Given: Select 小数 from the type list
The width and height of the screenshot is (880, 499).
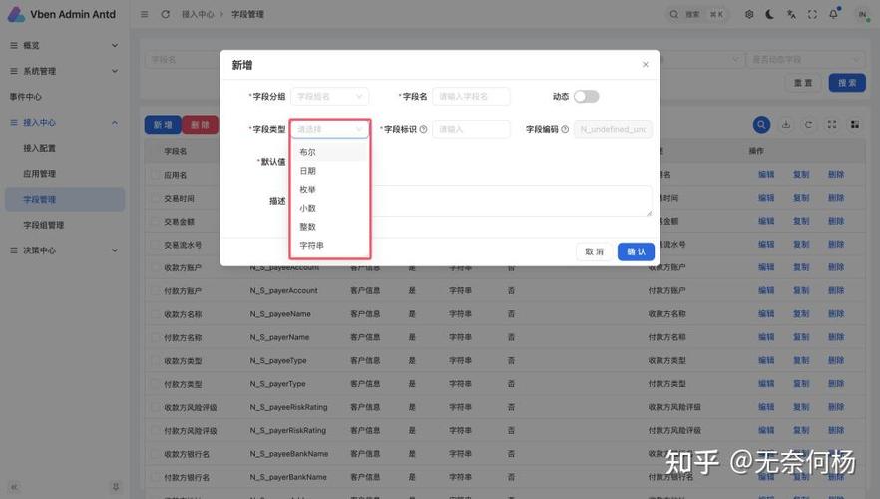Looking at the screenshot, I should tap(330, 208).
